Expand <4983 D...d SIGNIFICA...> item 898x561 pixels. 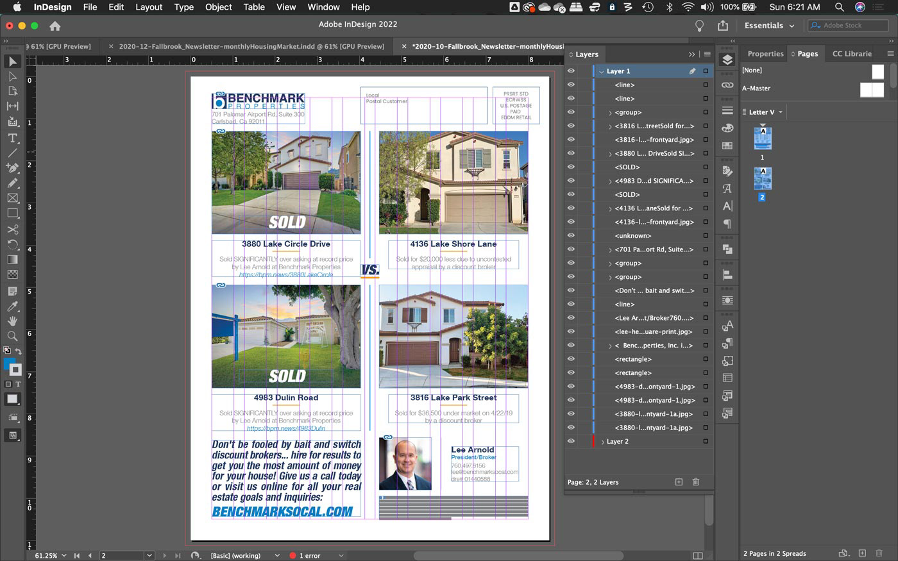point(610,181)
